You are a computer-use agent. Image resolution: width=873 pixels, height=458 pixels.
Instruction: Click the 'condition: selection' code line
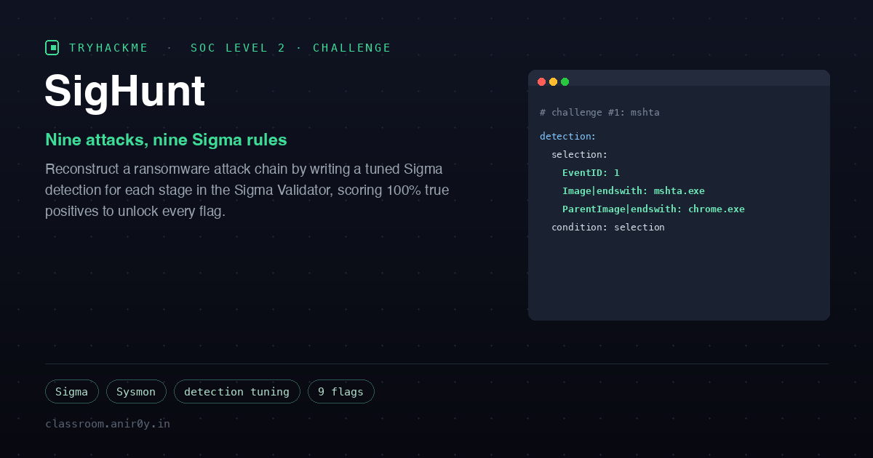coord(608,228)
